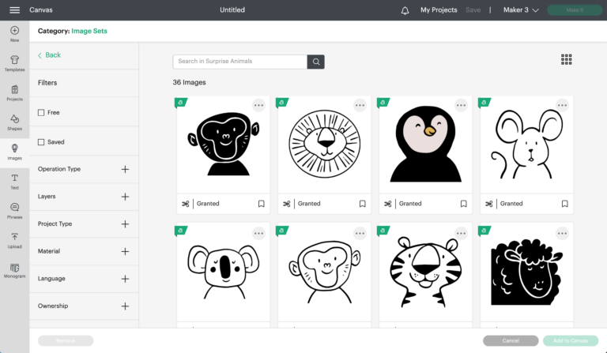Expand the Operation Type filter
Image resolution: width=607 pixels, height=353 pixels.
125,169
